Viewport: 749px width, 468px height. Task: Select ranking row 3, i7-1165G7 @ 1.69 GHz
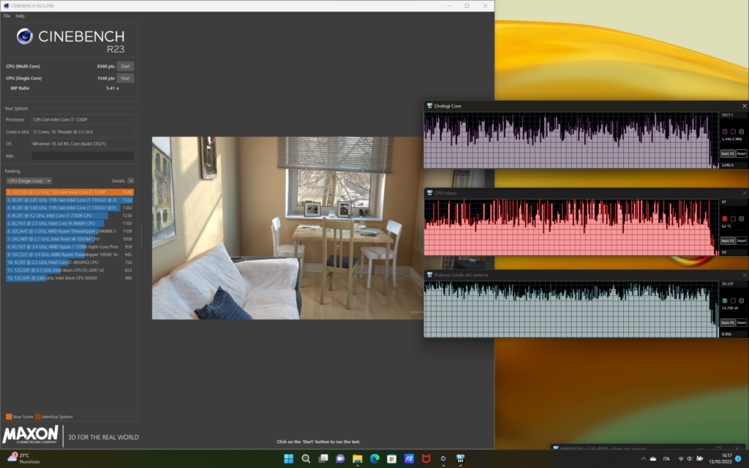pyautogui.click(x=69, y=208)
